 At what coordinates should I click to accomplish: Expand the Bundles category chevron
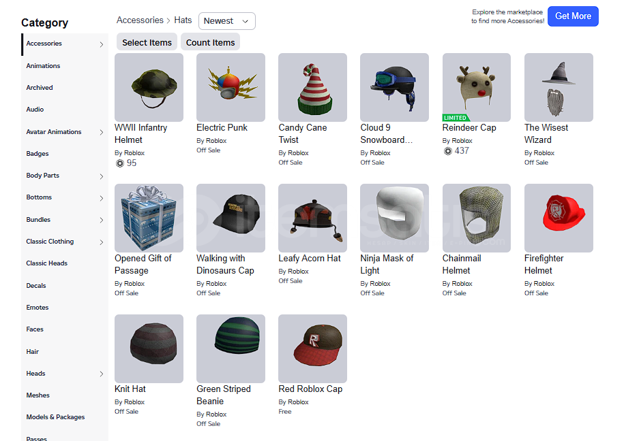click(x=102, y=220)
